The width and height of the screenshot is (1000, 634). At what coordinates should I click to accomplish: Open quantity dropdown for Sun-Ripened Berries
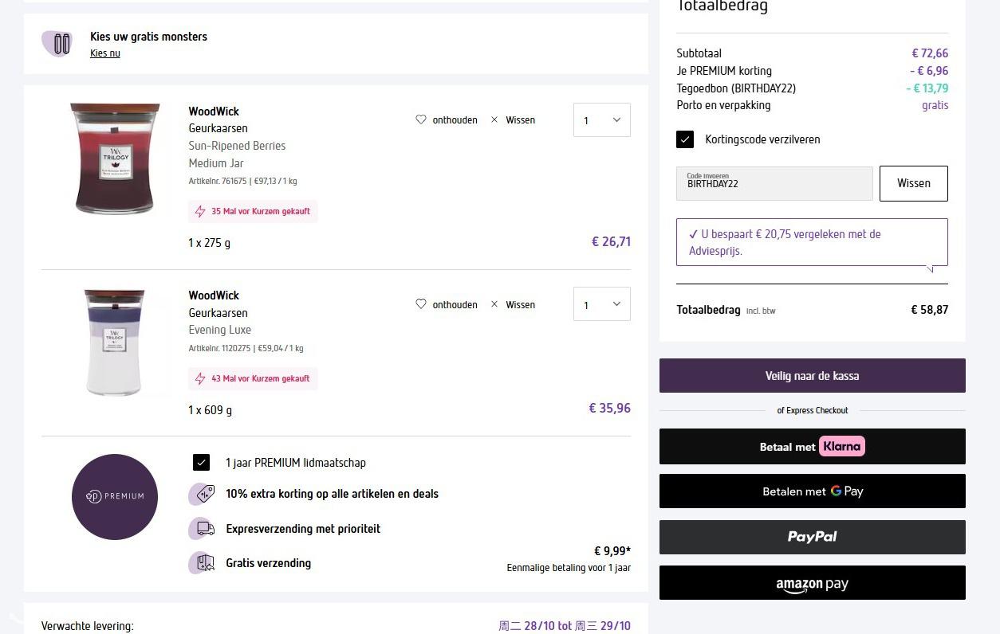(601, 120)
